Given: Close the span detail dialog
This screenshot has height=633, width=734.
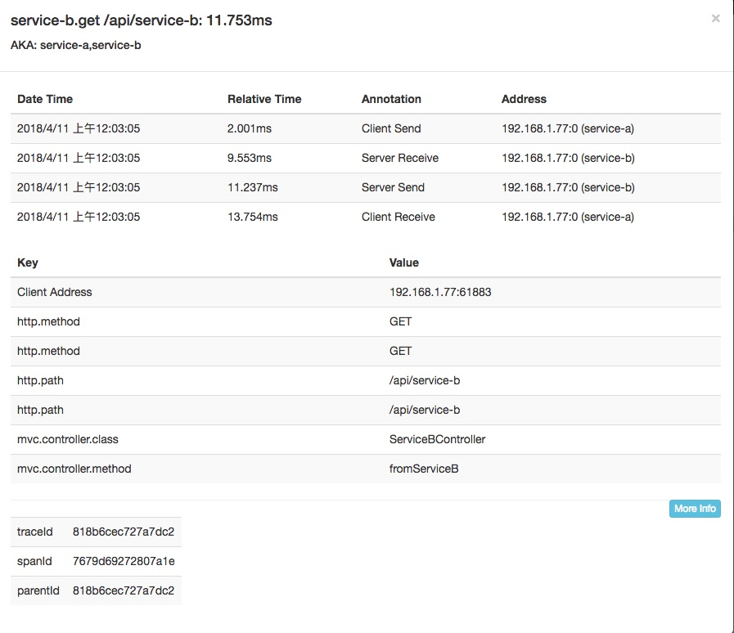Looking at the screenshot, I should coord(715,18).
